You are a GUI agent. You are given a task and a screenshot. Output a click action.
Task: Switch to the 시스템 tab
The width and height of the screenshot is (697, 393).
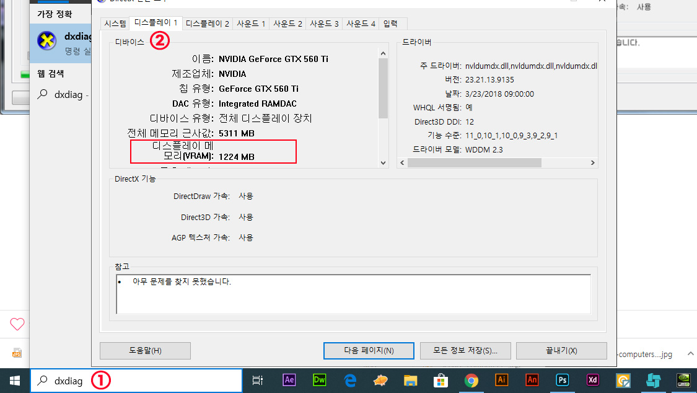[x=115, y=24]
